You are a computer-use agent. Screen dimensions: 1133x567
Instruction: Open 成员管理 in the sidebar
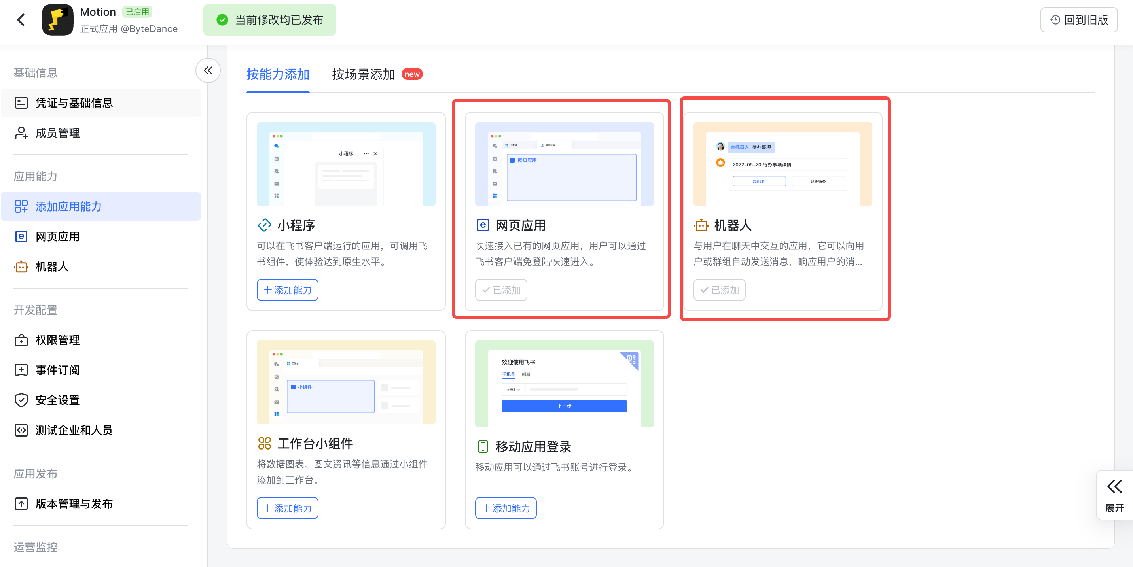tap(57, 133)
